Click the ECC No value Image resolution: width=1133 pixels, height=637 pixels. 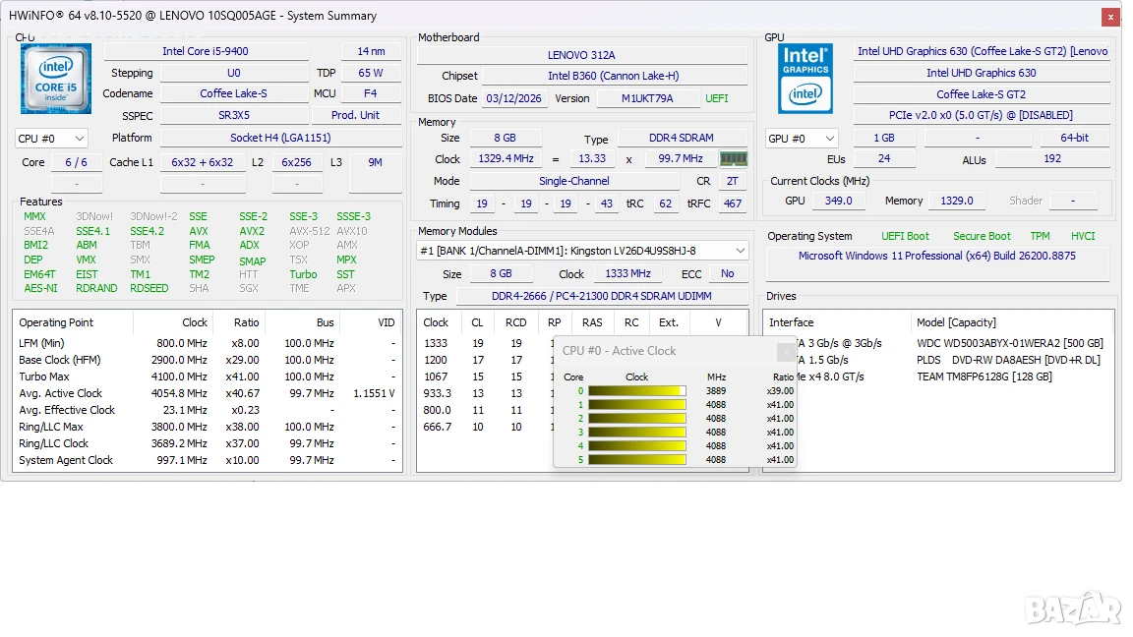(x=728, y=273)
